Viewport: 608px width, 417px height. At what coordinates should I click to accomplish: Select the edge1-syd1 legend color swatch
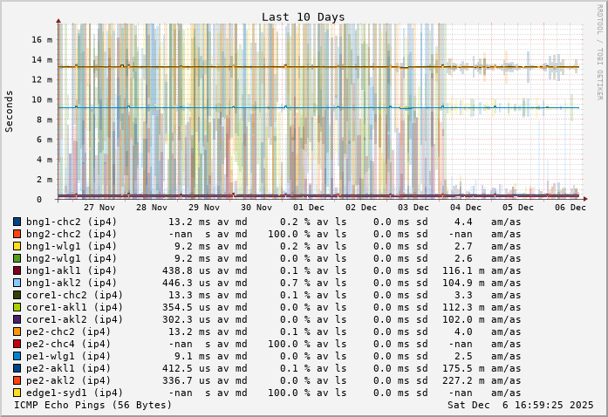click(x=17, y=393)
